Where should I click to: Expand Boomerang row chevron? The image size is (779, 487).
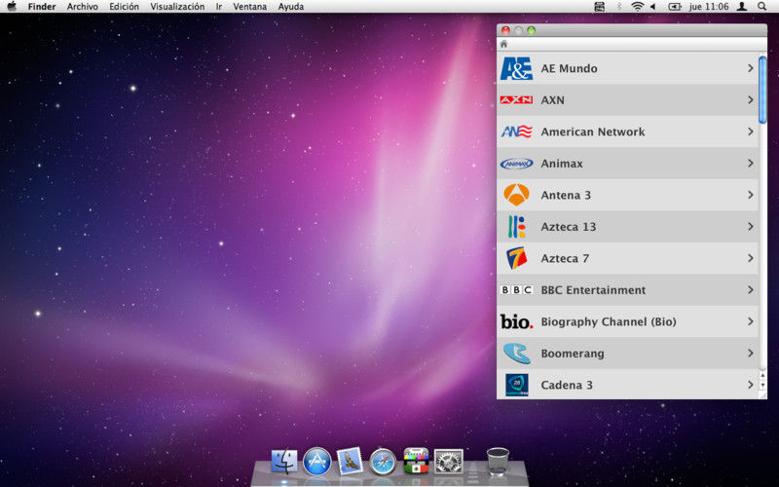pyautogui.click(x=750, y=354)
